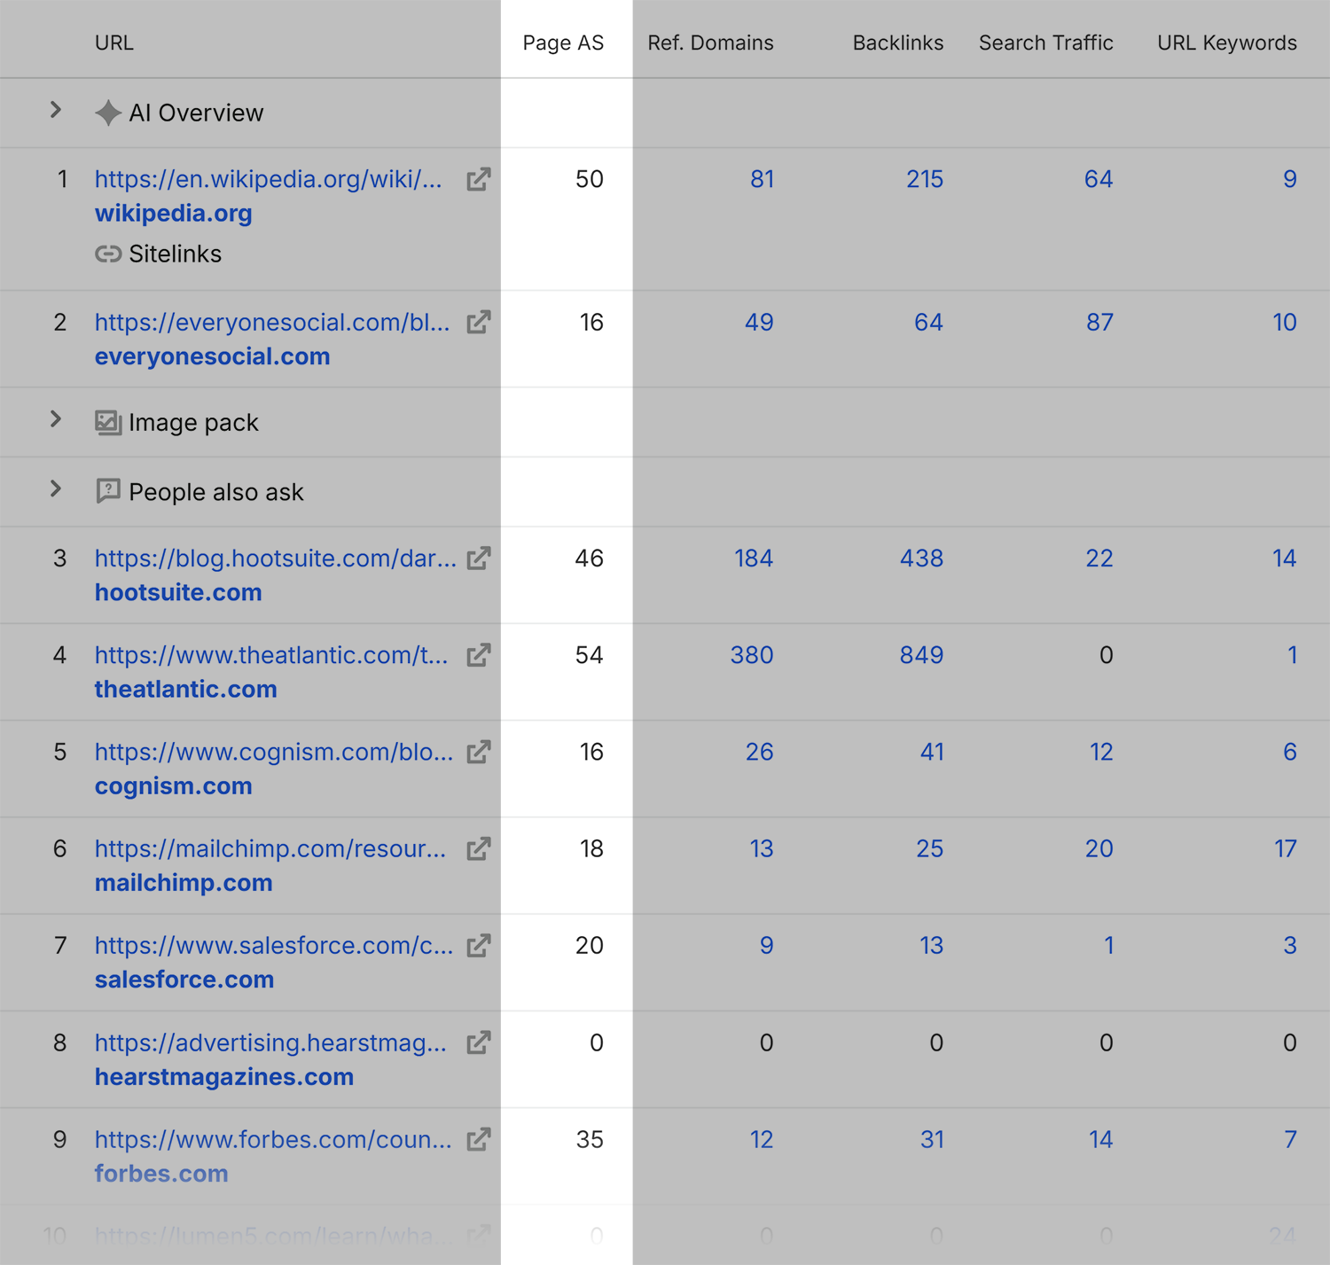Click wikipedia's 81 referring domains value
1330x1265 pixels.
[x=762, y=179]
